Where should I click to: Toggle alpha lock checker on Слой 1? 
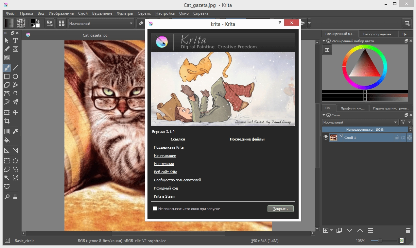tap(409, 138)
